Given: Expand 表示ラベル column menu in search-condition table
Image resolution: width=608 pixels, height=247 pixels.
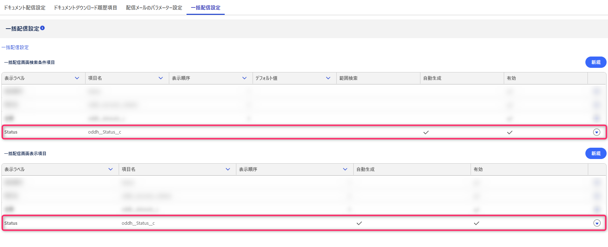Looking at the screenshot, I should (77, 78).
